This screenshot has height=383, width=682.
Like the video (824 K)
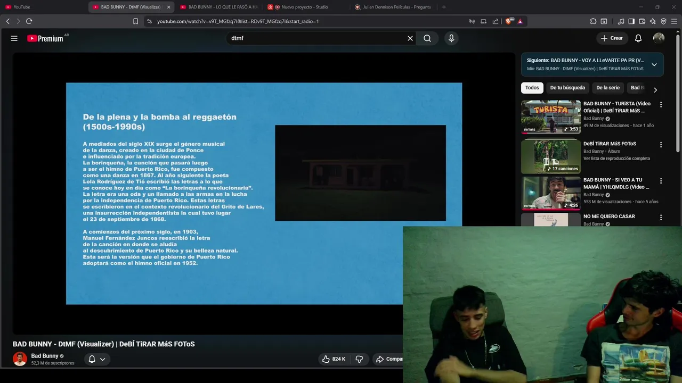(x=334, y=359)
